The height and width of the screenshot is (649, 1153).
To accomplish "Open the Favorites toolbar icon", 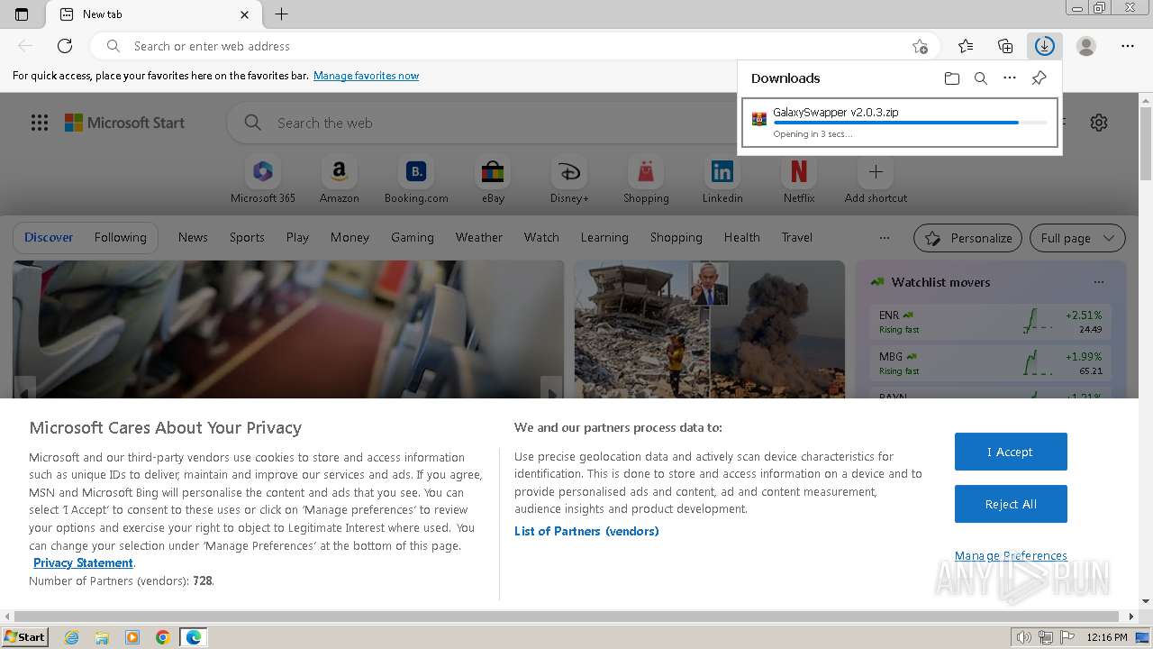I will [966, 46].
